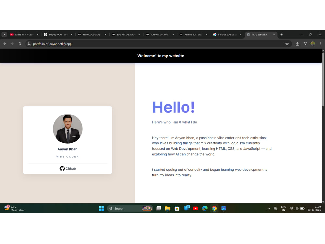Open File Explorer from the taskbar
325x244 pixels.
tap(168, 208)
